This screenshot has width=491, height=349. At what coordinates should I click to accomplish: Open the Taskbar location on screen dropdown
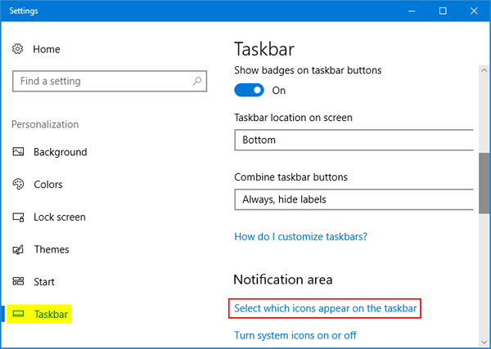[354, 140]
